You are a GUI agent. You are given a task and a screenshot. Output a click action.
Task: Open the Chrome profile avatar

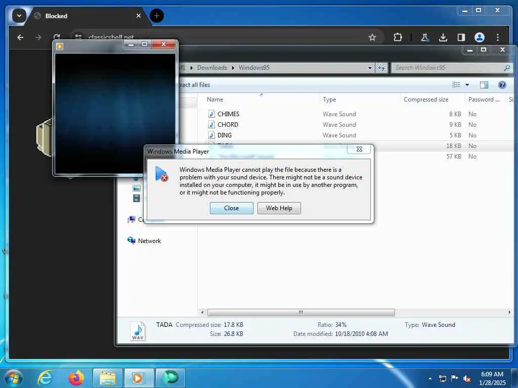click(480, 37)
